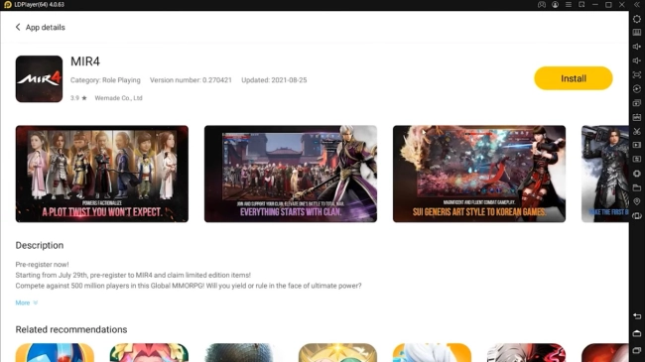Open LDPlayer settings gear in sidebar
Screen dimensions: 645x362
[x=637, y=19]
